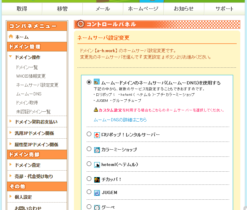Open the お知らせ top navigation tab
This screenshot has width=247, height=210.
pos(184,9)
